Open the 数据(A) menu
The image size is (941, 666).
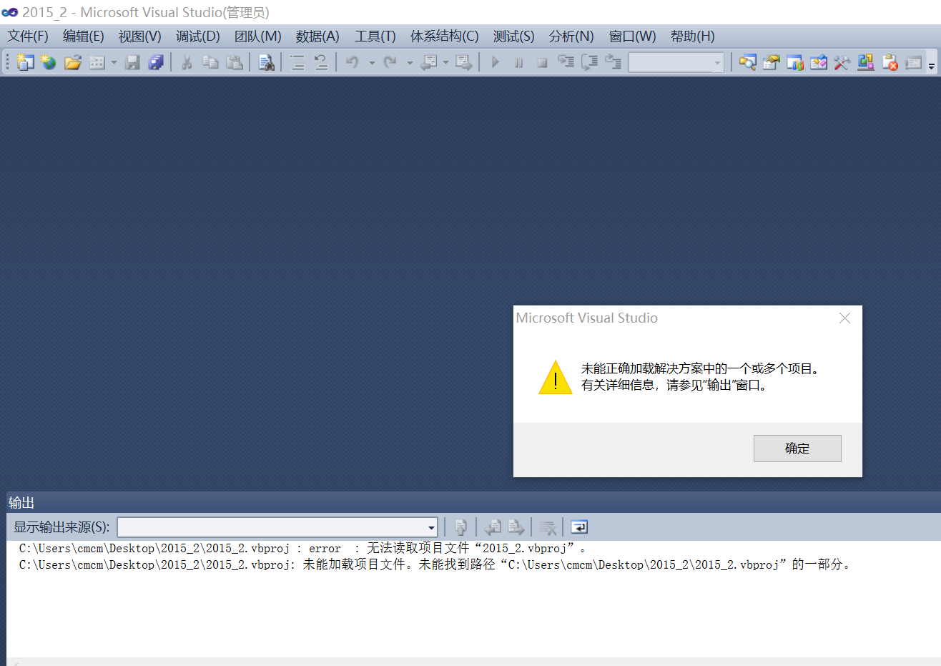click(x=317, y=36)
